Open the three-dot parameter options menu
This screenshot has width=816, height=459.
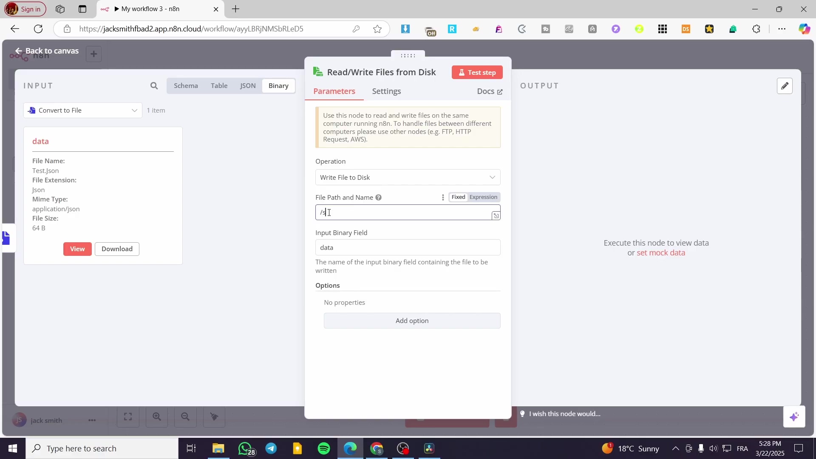[443, 198]
